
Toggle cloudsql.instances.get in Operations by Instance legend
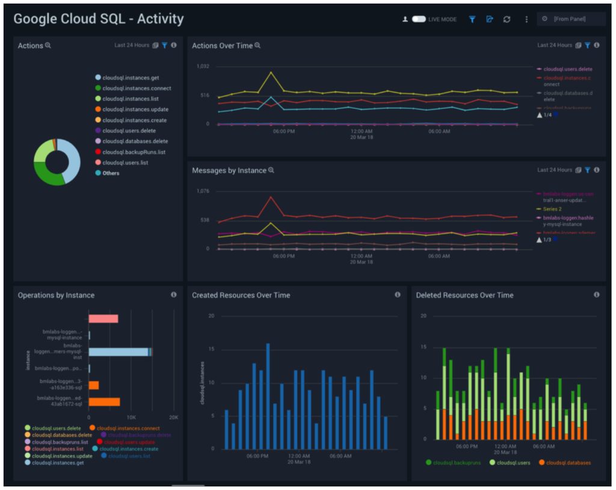click(x=54, y=463)
